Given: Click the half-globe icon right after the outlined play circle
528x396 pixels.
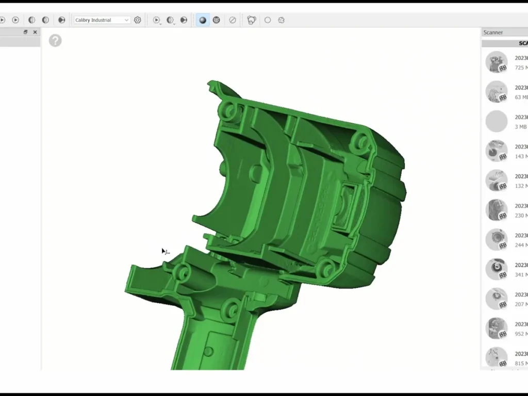Looking at the screenshot, I should click(x=31, y=20).
